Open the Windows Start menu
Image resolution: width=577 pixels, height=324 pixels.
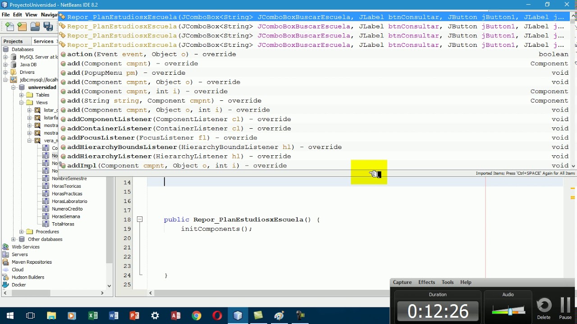(10, 315)
